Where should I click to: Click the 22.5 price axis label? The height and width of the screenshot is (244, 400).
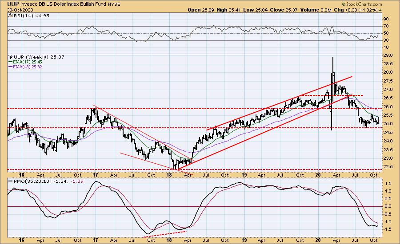pyautogui.click(x=387, y=166)
